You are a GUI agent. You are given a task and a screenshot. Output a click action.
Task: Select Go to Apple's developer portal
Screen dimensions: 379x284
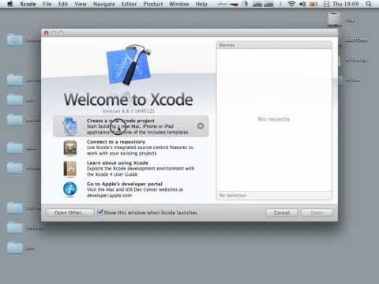[x=131, y=189]
